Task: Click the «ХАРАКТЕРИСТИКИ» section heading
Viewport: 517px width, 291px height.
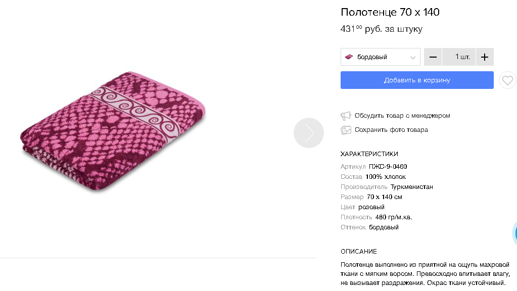Action: tap(369, 154)
